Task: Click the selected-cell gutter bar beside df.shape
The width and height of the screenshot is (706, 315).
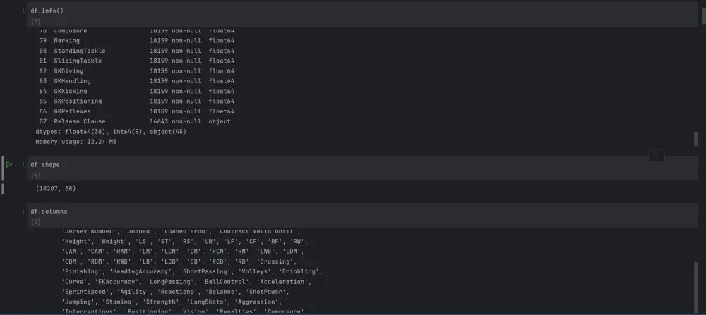Action: click(x=3, y=168)
